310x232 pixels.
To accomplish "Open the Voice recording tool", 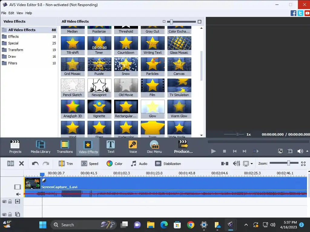I will [x=133, y=147].
